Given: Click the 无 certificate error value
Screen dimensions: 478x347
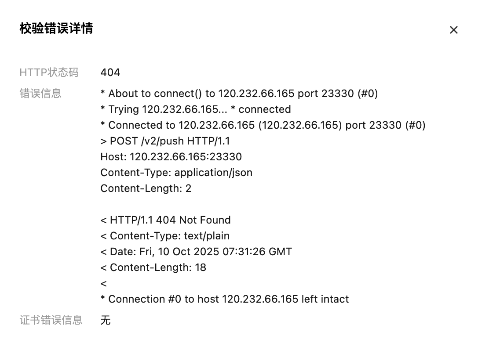Looking at the screenshot, I should pos(106,320).
